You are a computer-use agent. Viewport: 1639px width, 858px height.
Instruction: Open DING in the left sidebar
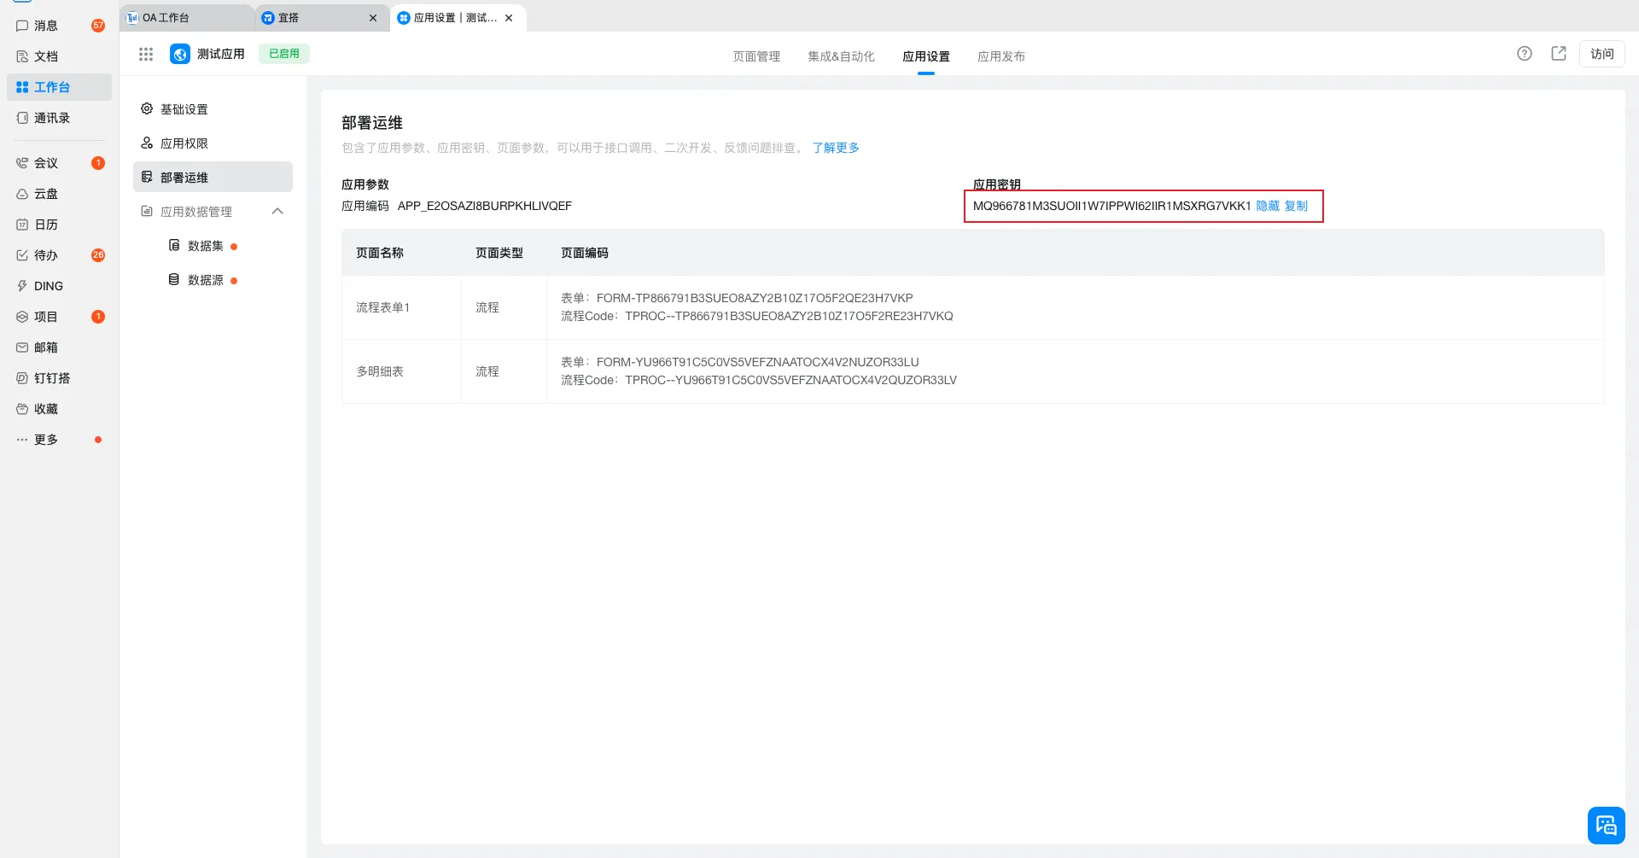point(48,286)
